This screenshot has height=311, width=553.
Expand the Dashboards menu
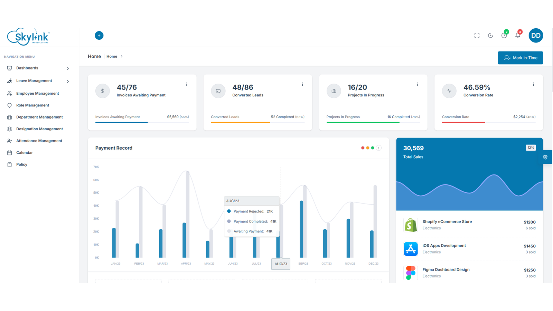[28, 68]
